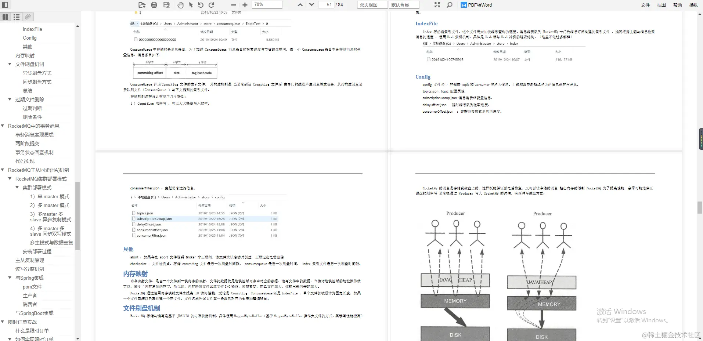
Task: Open the zoom level 70% dropdown
Action: click(267, 5)
